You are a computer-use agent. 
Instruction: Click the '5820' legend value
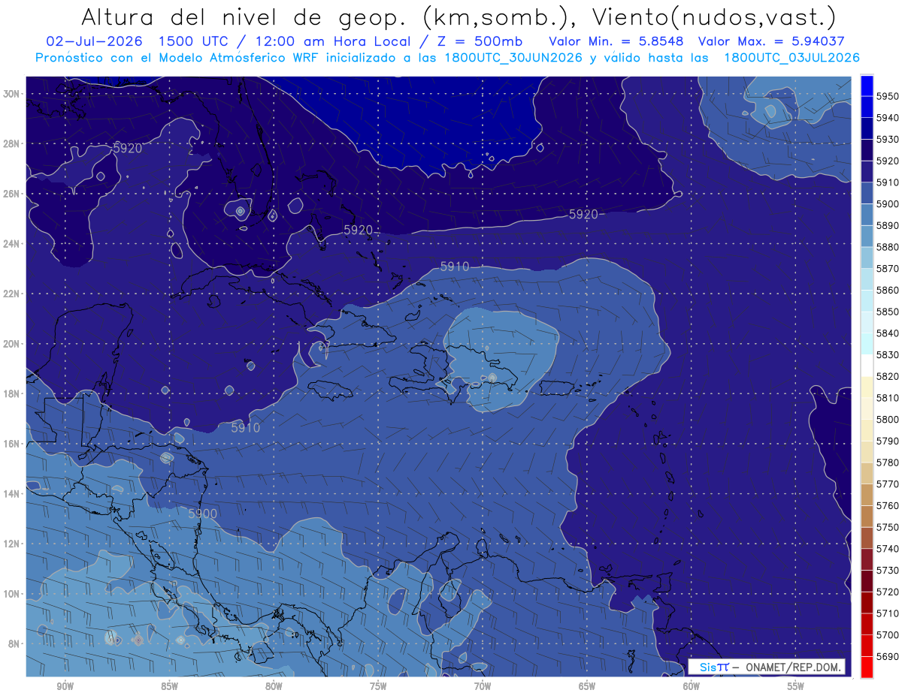(x=887, y=376)
